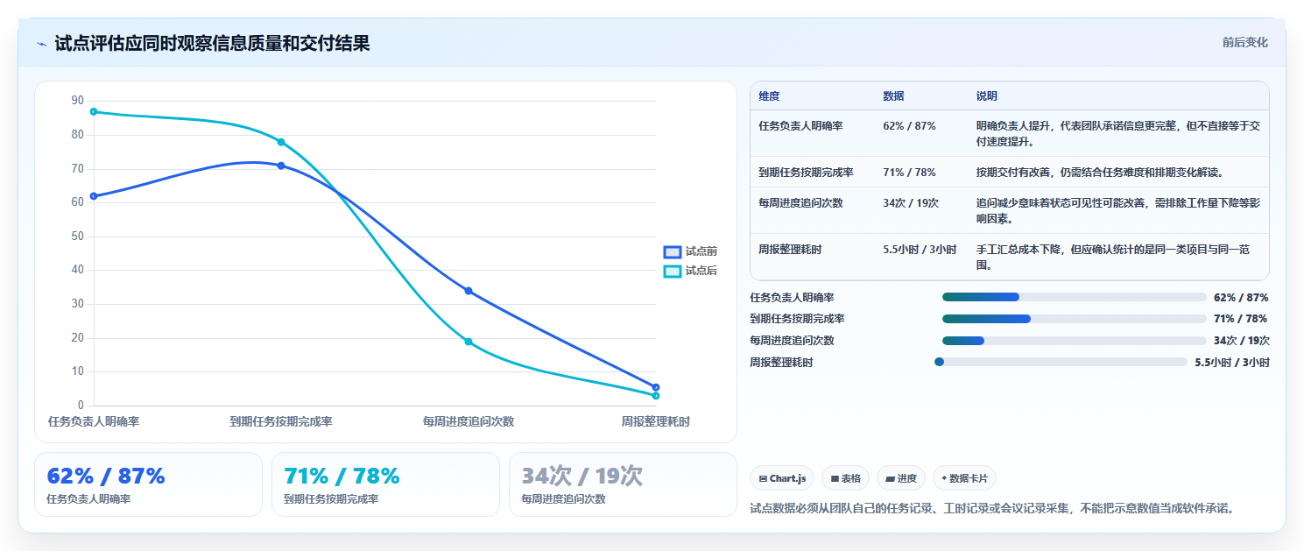Click the 试点前 point at 任务负责人明确率
The width and height of the screenshot is (1304, 551).
94,196
